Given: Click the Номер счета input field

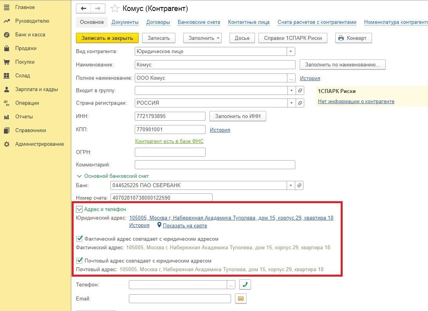Looking at the screenshot, I should 161,198.
